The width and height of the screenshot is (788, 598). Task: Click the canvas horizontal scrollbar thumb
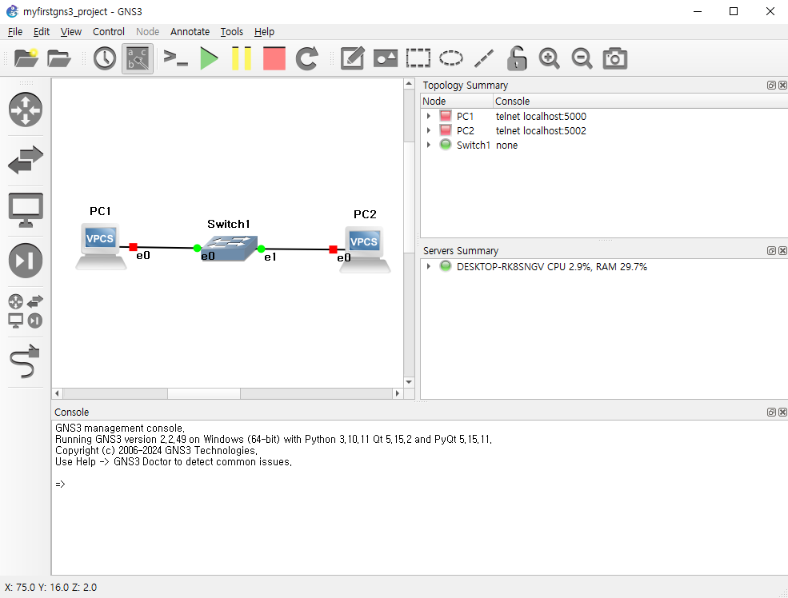pos(204,393)
